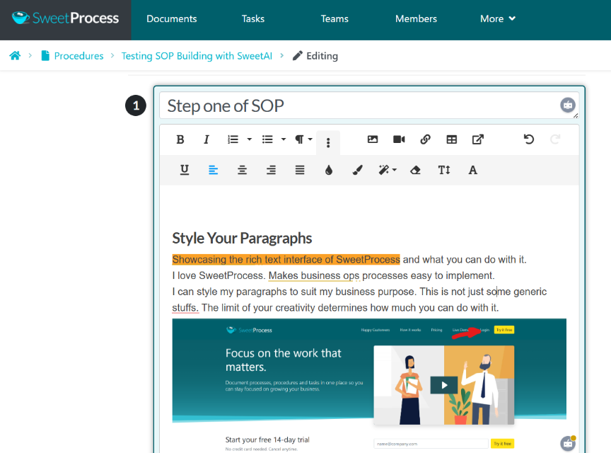Screen dimensions: 611x453
Task: Select the embedded SweetProcess homepage screenshot
Action: (369, 386)
